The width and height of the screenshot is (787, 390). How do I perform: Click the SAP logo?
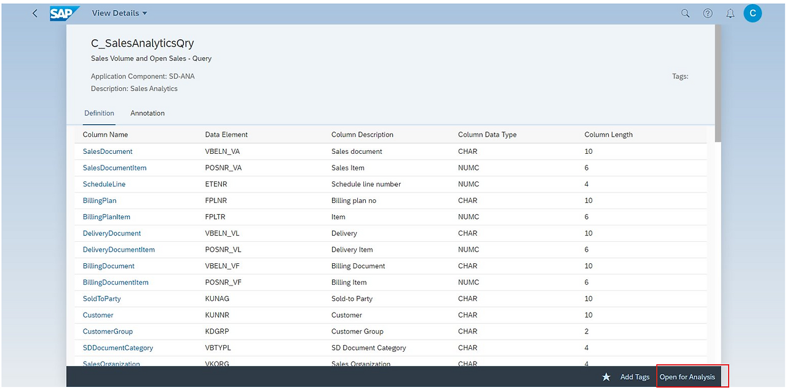tap(64, 13)
